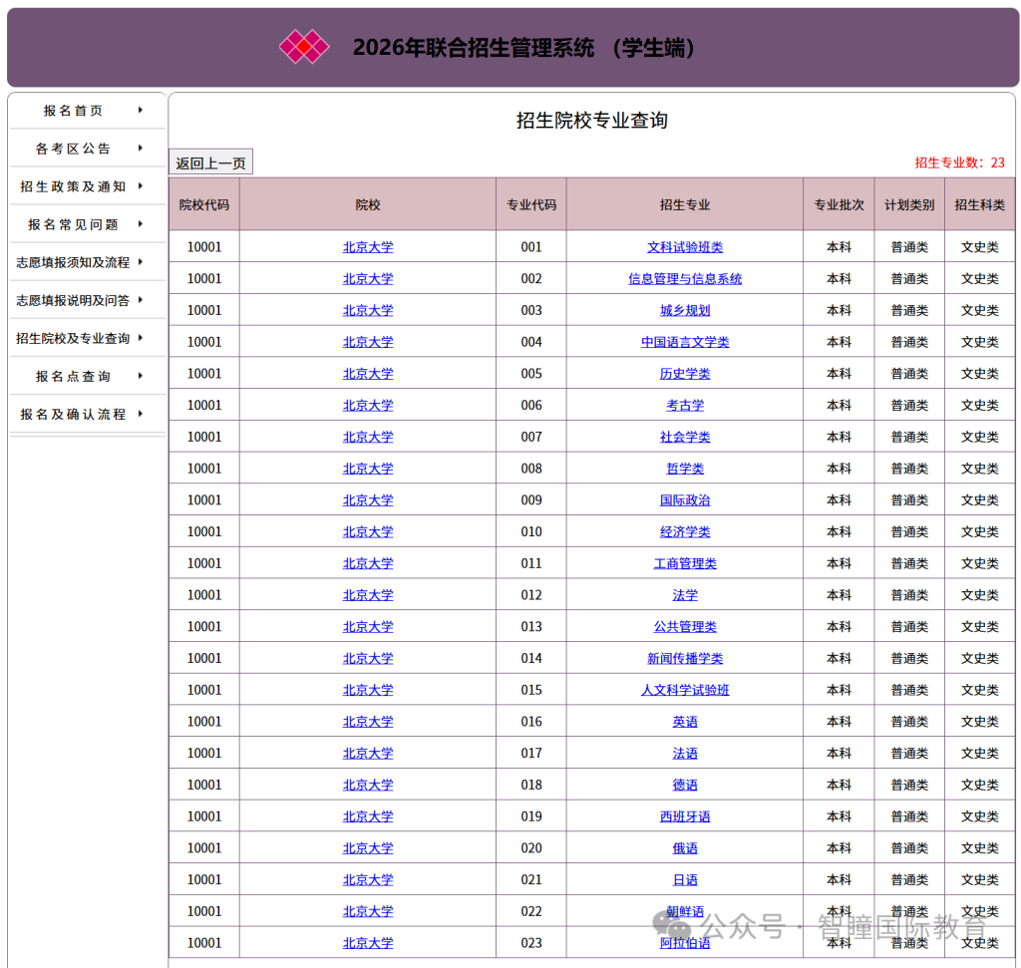Expand the arrow next to 志愿填报说明及问答
Image resolution: width=1021 pixels, height=968 pixels.
pyautogui.click(x=140, y=299)
